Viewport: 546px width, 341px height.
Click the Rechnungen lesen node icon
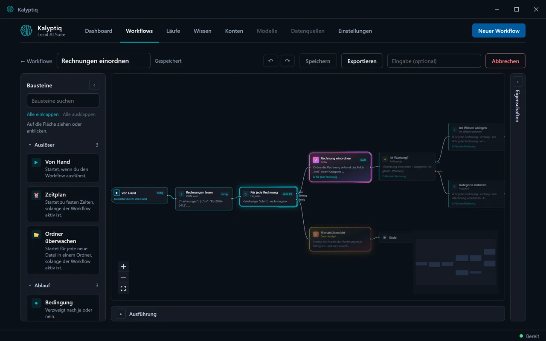(181, 194)
